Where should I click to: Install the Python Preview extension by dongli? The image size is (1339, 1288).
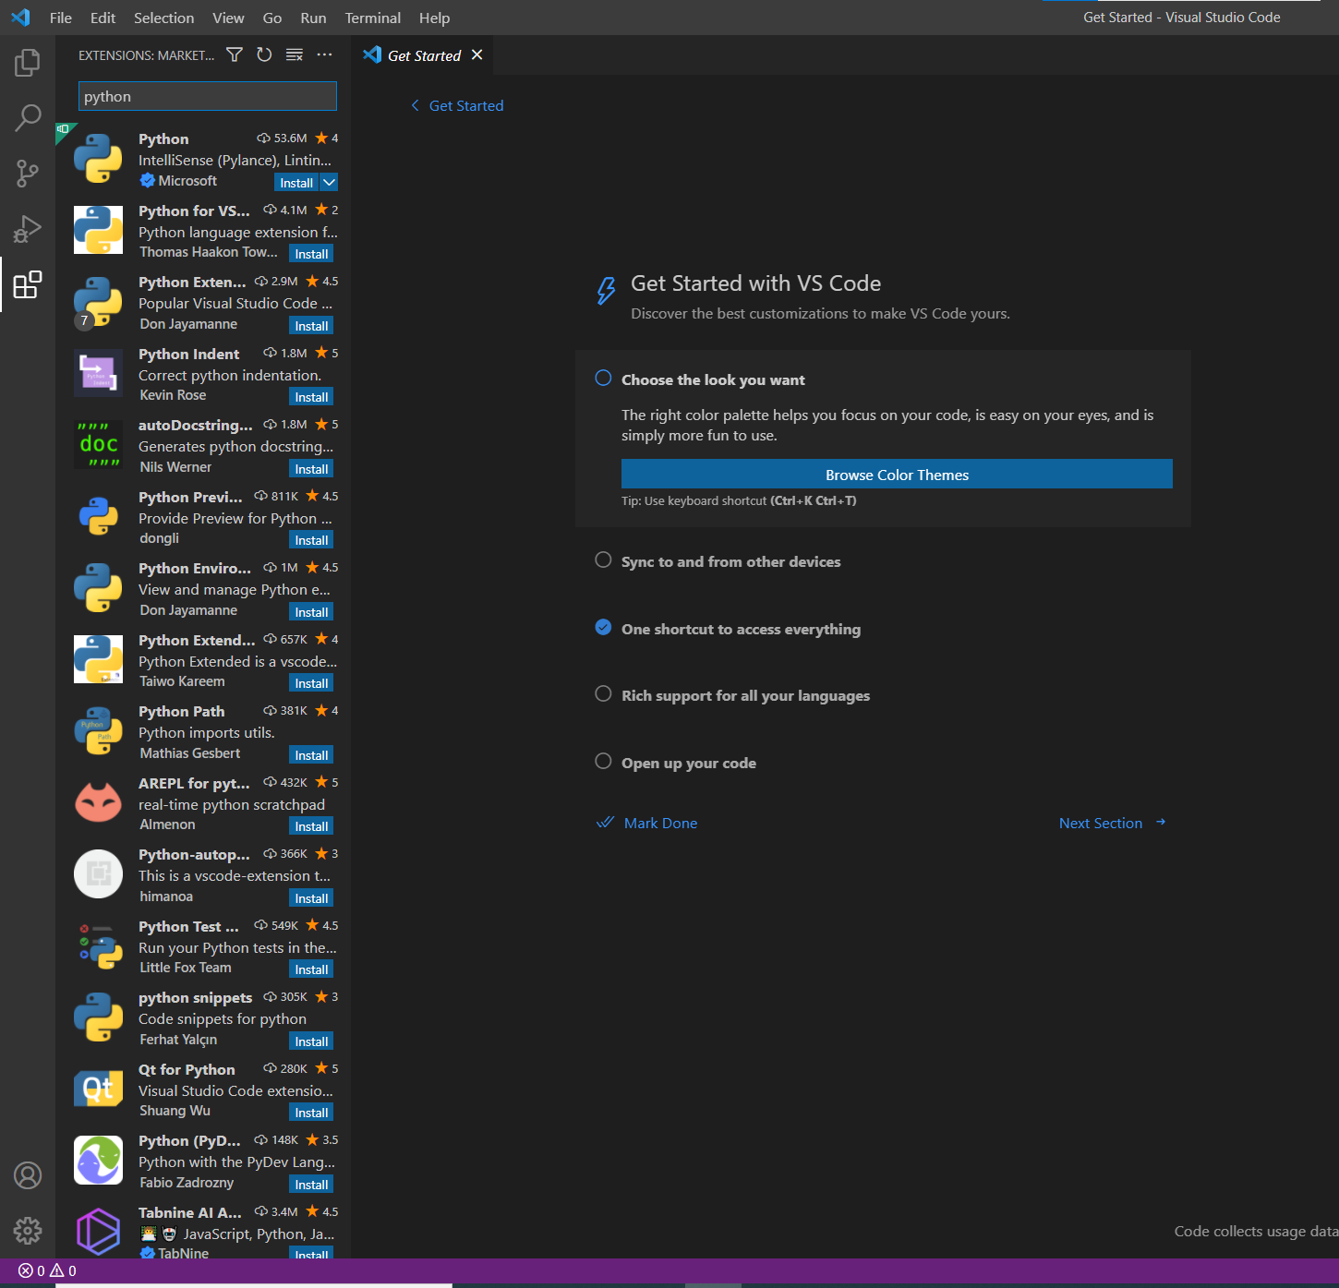click(x=312, y=540)
